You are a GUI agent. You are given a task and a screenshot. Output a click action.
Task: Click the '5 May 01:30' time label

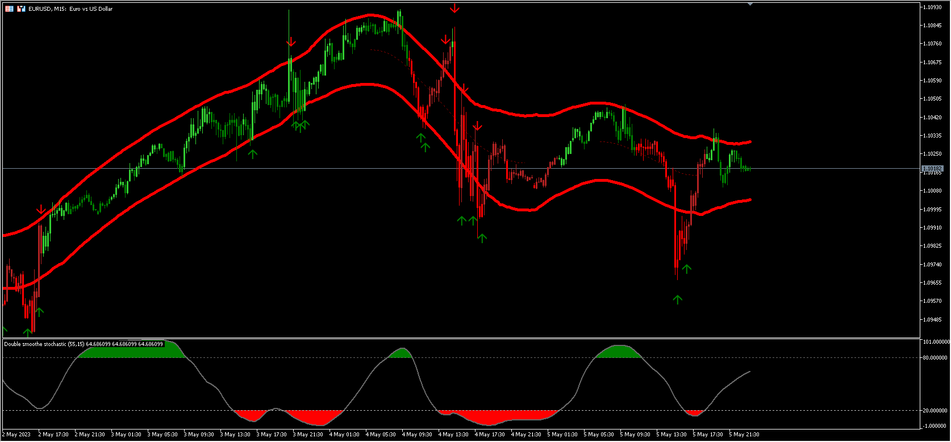pos(562,435)
